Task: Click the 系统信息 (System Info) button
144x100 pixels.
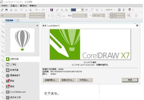Action: pyautogui.click(x=51, y=80)
